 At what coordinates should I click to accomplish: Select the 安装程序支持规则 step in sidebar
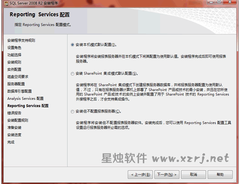click(x=21, y=41)
